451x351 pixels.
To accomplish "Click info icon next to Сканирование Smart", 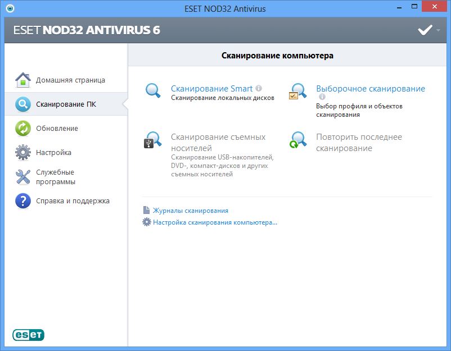I will 259,88.
